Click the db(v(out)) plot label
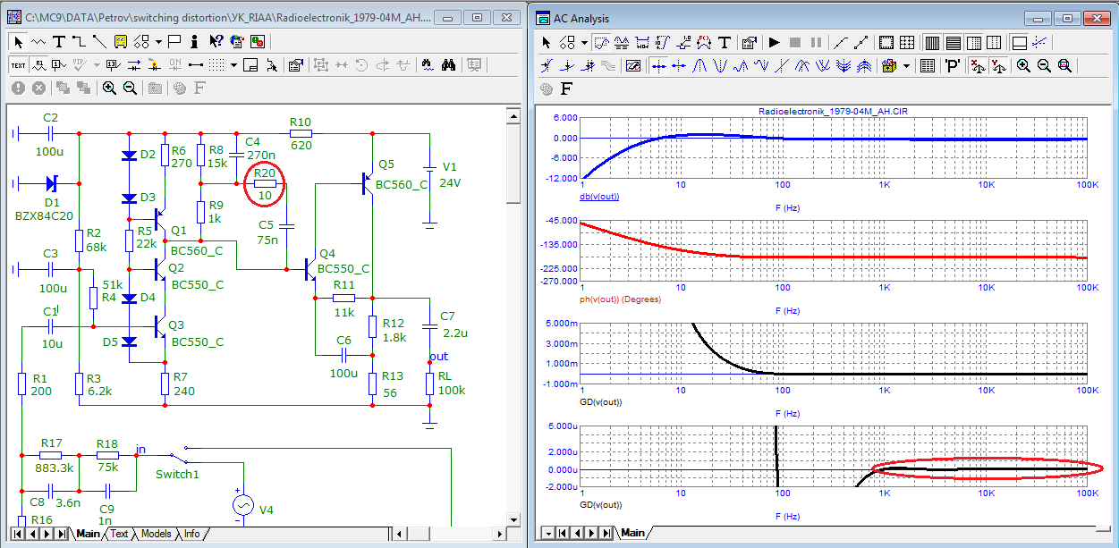1119x548 pixels. 599,197
